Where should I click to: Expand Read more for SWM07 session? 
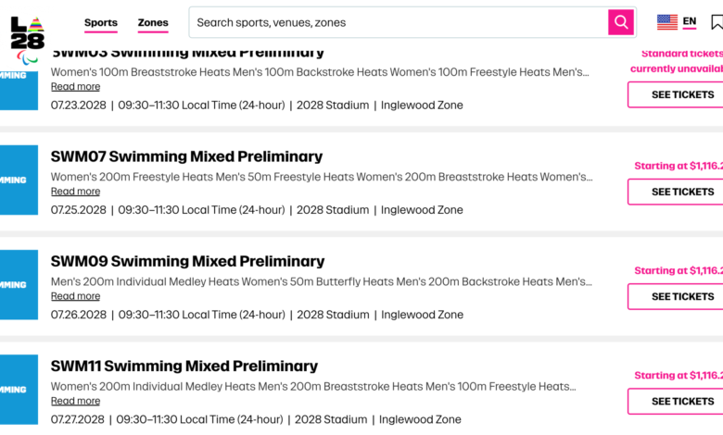pyautogui.click(x=75, y=192)
